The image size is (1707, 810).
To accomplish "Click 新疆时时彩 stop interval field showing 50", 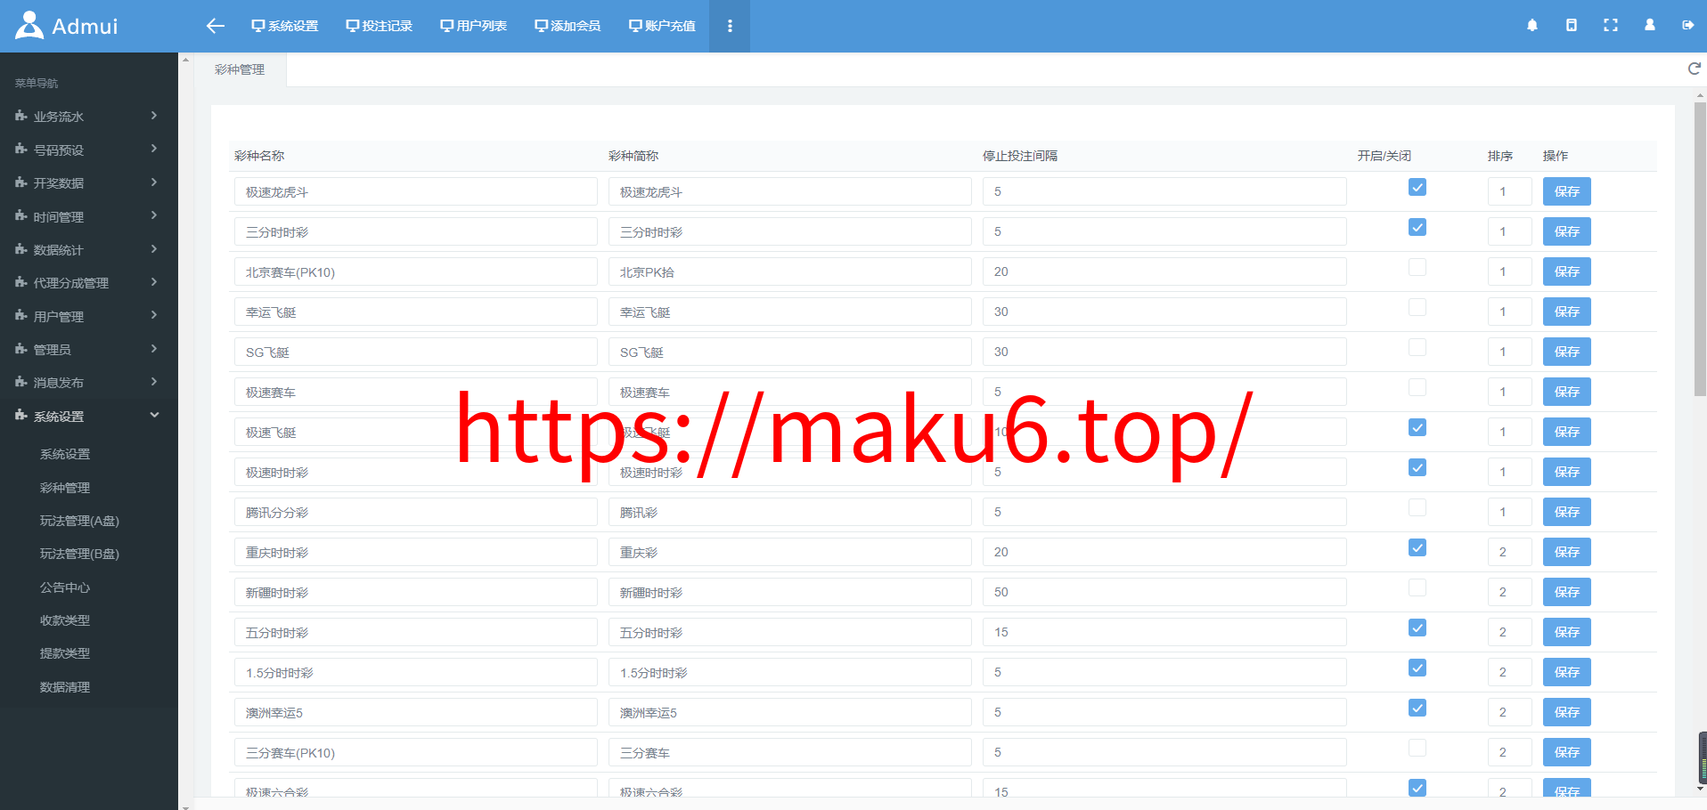I will (x=1164, y=592).
